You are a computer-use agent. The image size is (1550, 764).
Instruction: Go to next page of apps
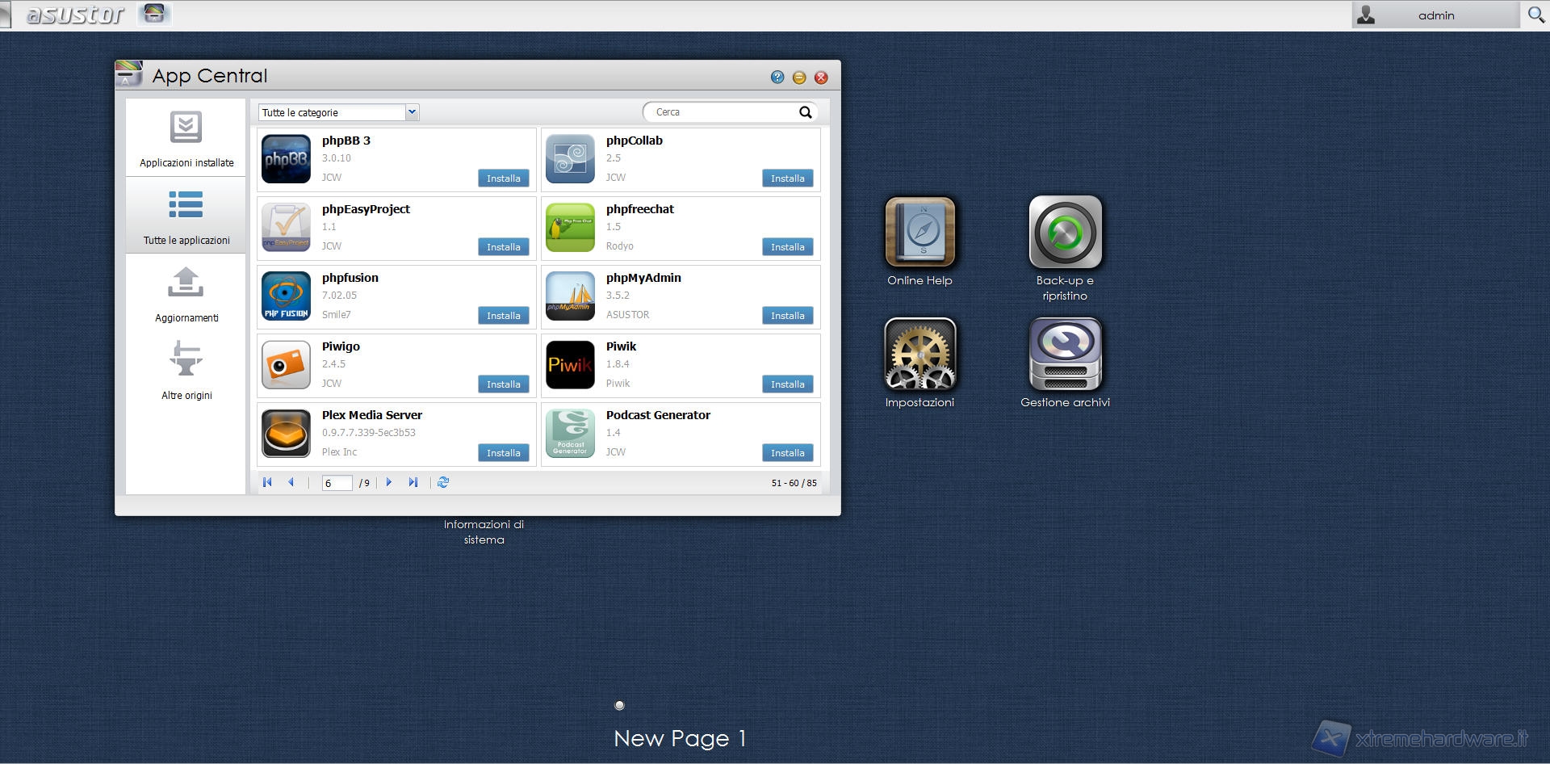click(389, 482)
